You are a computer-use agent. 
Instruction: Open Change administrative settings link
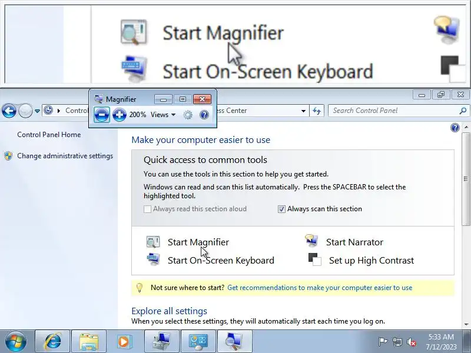tap(65, 156)
